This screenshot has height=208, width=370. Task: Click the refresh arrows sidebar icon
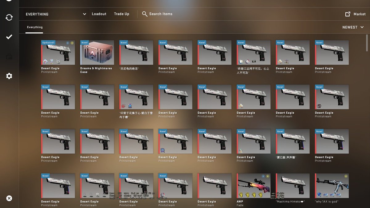(9, 17)
